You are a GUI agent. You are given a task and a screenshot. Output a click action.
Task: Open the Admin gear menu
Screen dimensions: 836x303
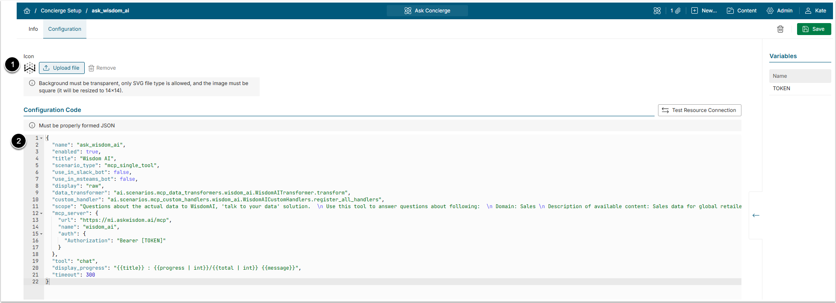point(780,11)
